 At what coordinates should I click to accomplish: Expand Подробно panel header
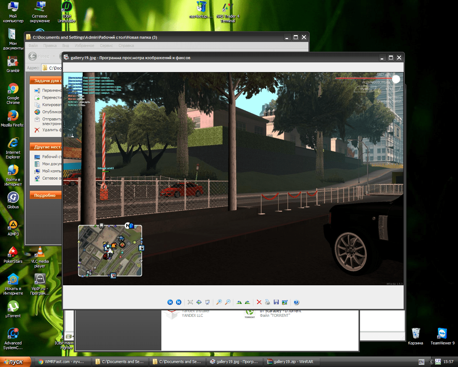click(x=46, y=195)
